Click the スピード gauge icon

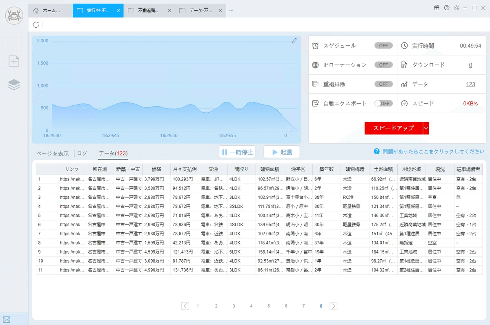pos(404,103)
